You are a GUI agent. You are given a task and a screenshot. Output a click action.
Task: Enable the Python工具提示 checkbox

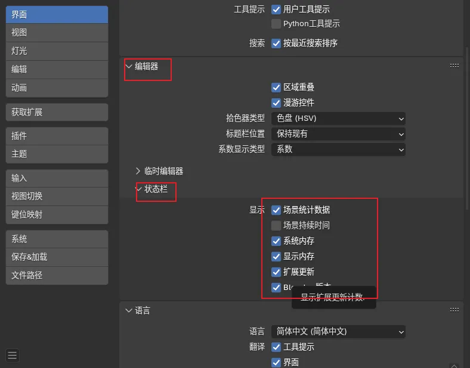[276, 24]
